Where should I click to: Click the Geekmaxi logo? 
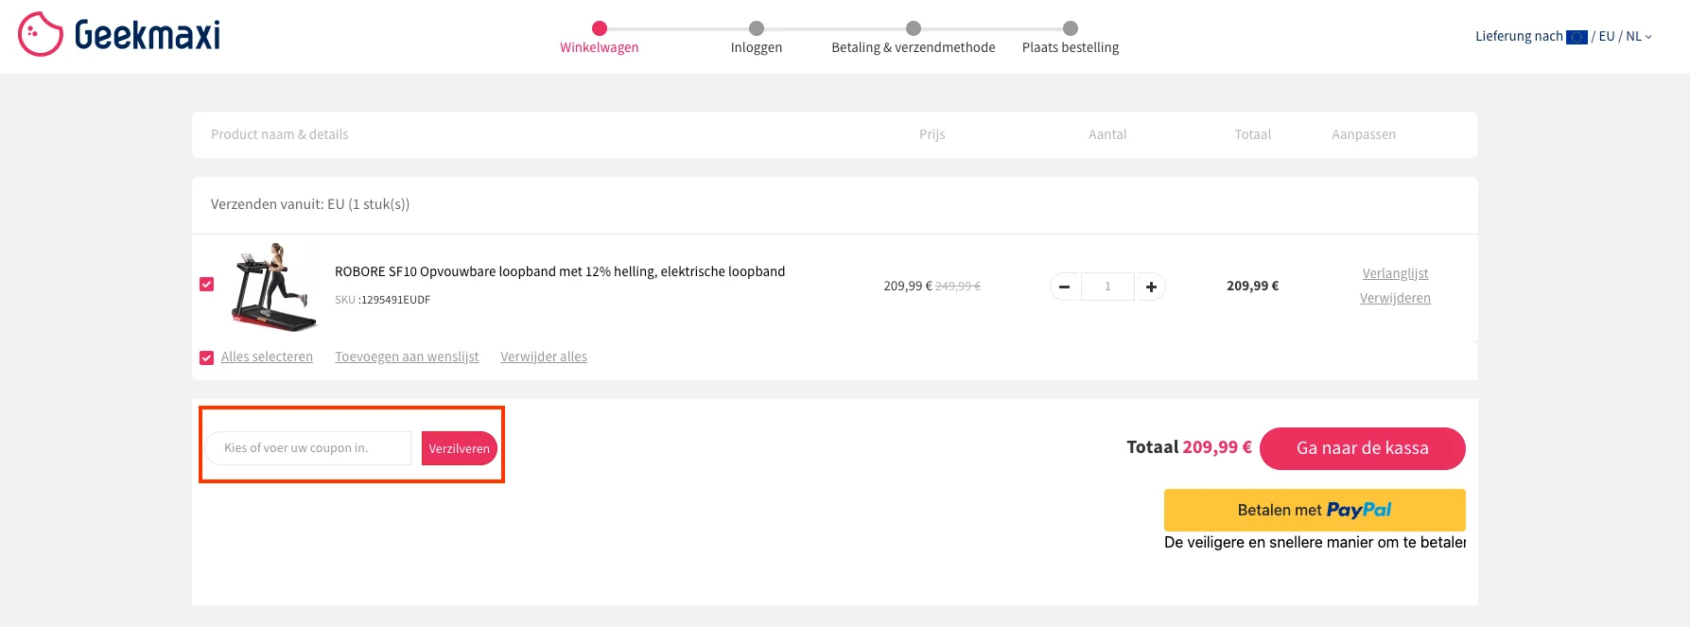point(119,35)
